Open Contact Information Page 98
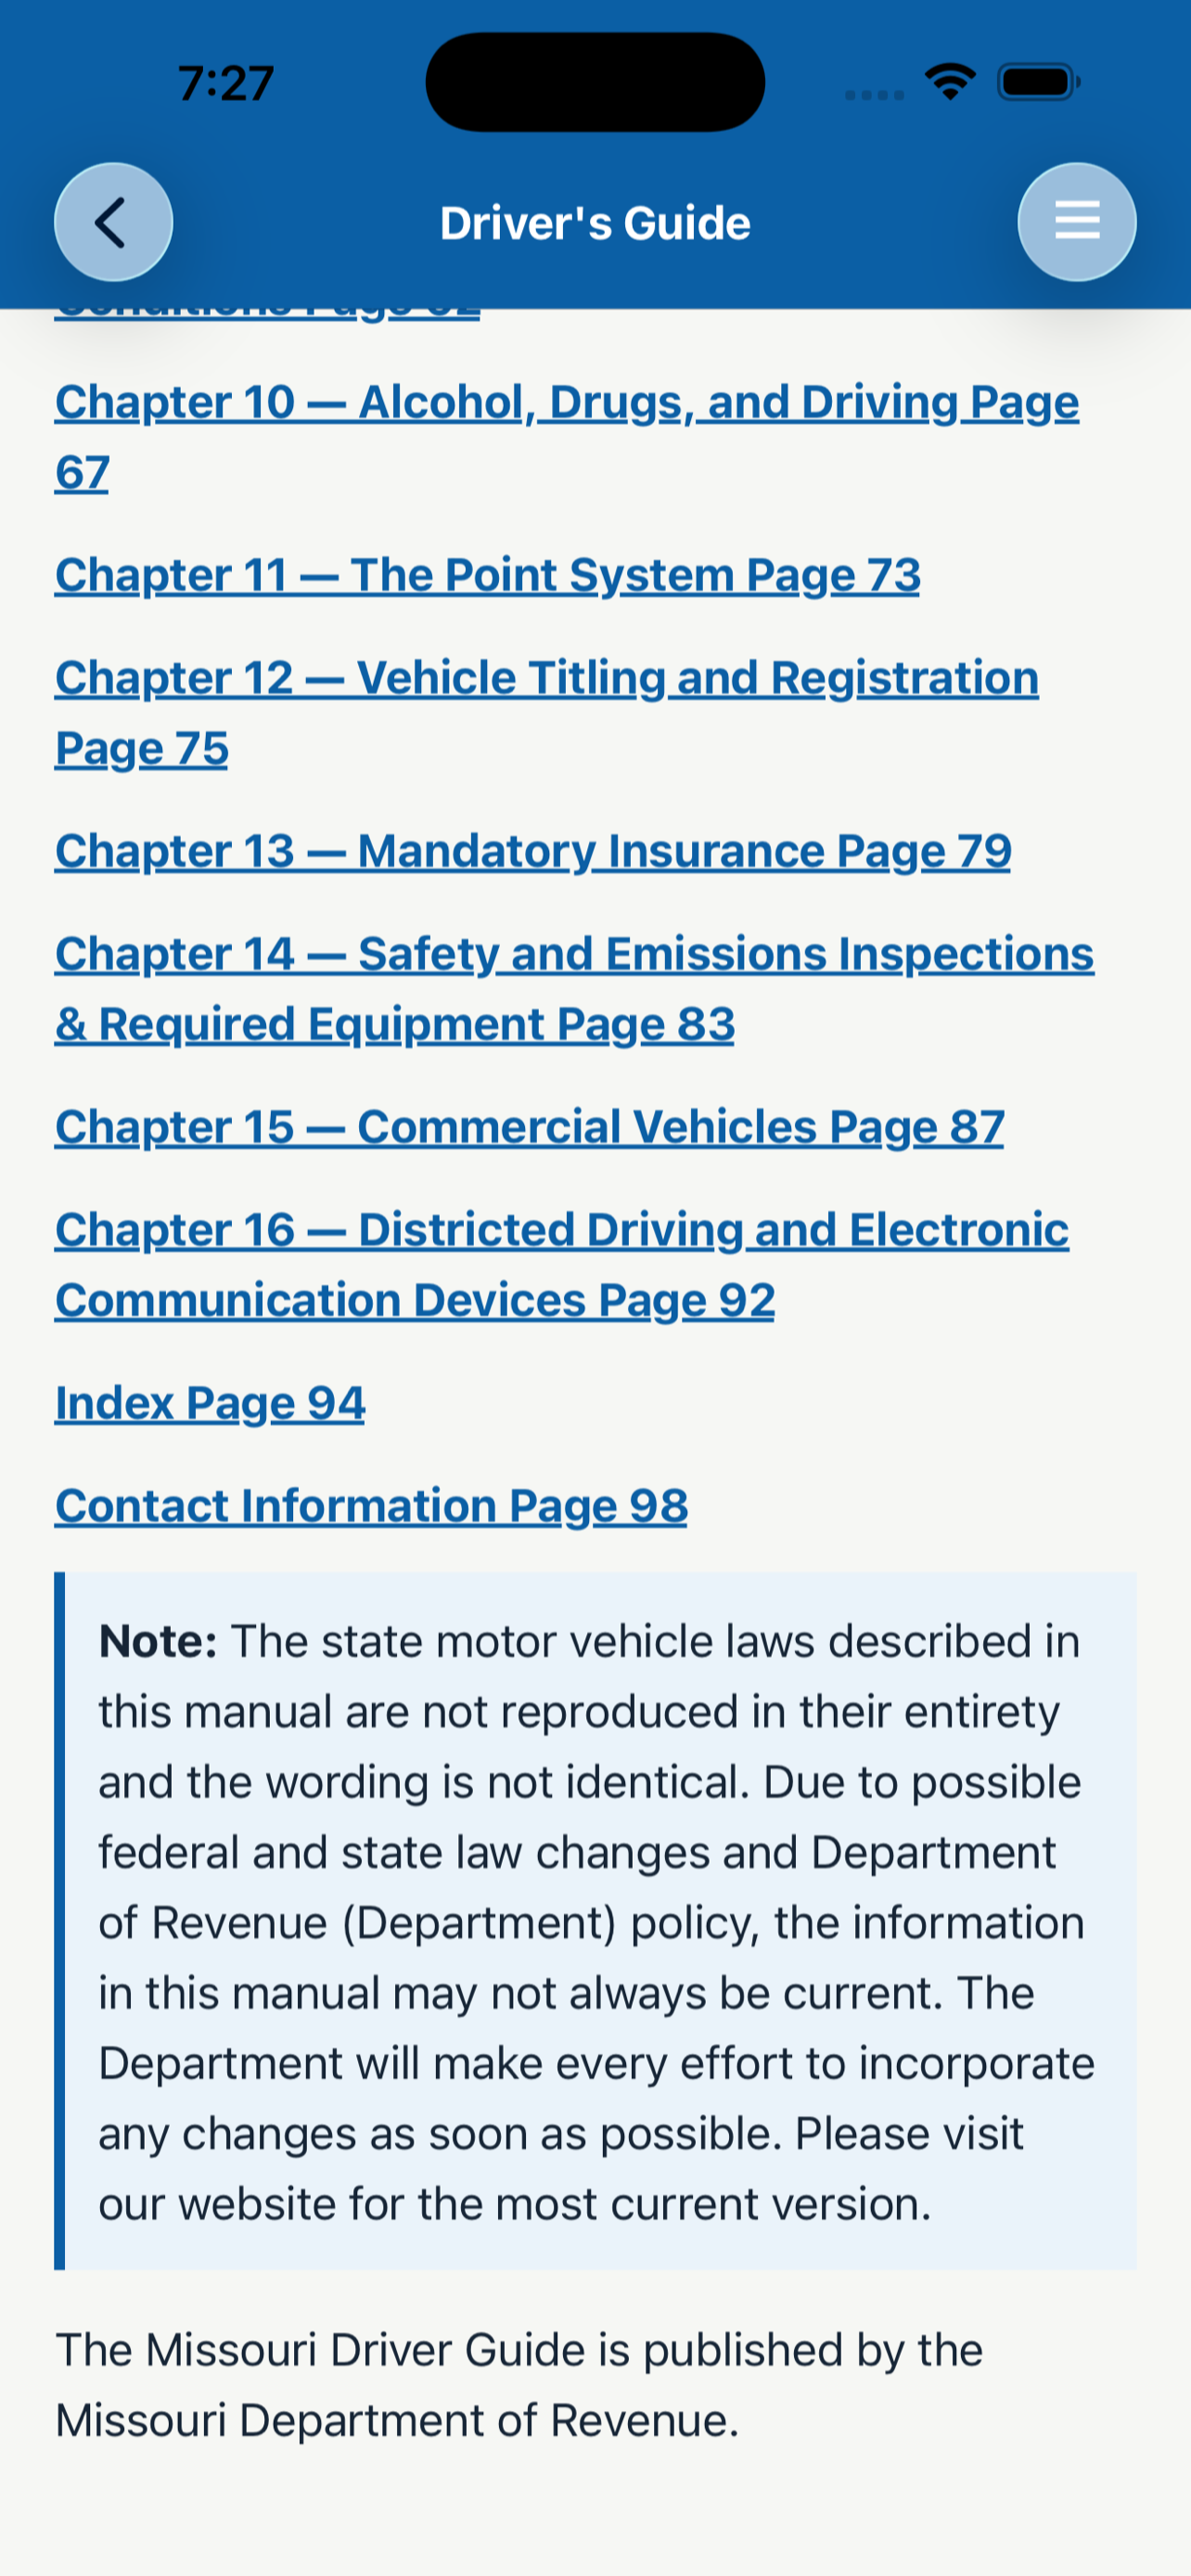Screen dimensions: 1191x2576 pyautogui.click(x=371, y=1506)
